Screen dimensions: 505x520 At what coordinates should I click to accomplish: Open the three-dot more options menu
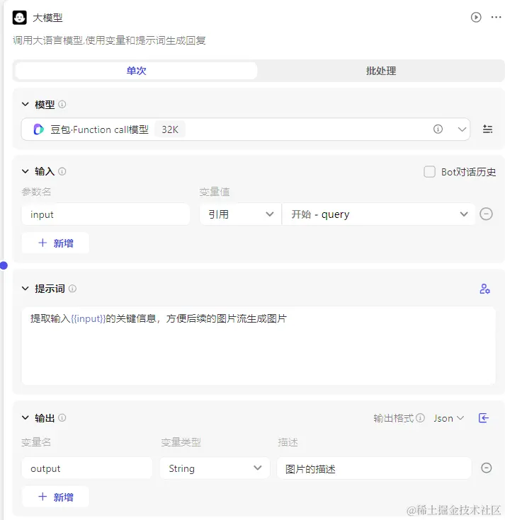(x=496, y=17)
